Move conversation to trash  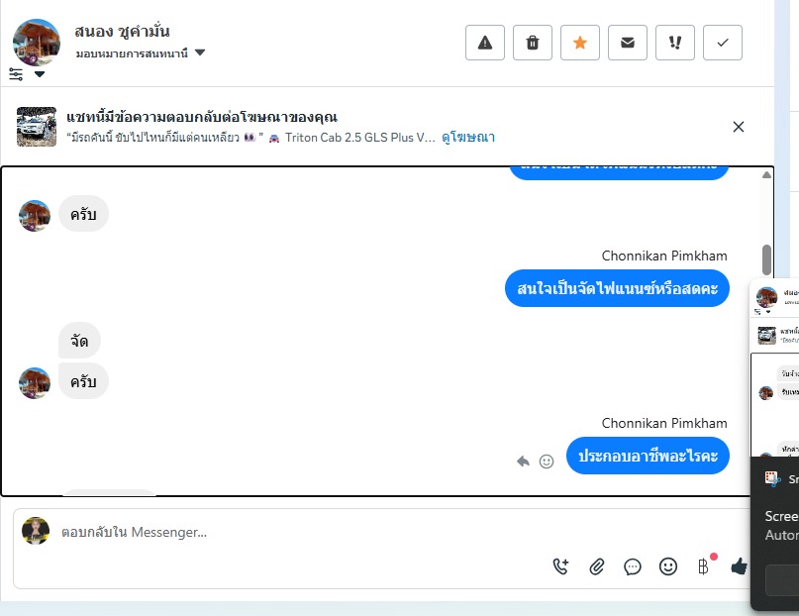click(x=533, y=43)
